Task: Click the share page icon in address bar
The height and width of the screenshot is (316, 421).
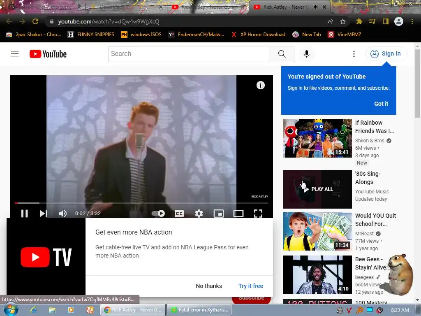Action: tap(330, 21)
